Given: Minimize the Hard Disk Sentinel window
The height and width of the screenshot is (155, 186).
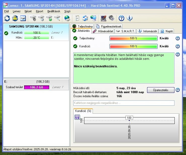Looking at the screenshot, I should click(167, 6).
